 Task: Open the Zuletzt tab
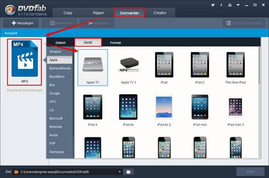60,42
